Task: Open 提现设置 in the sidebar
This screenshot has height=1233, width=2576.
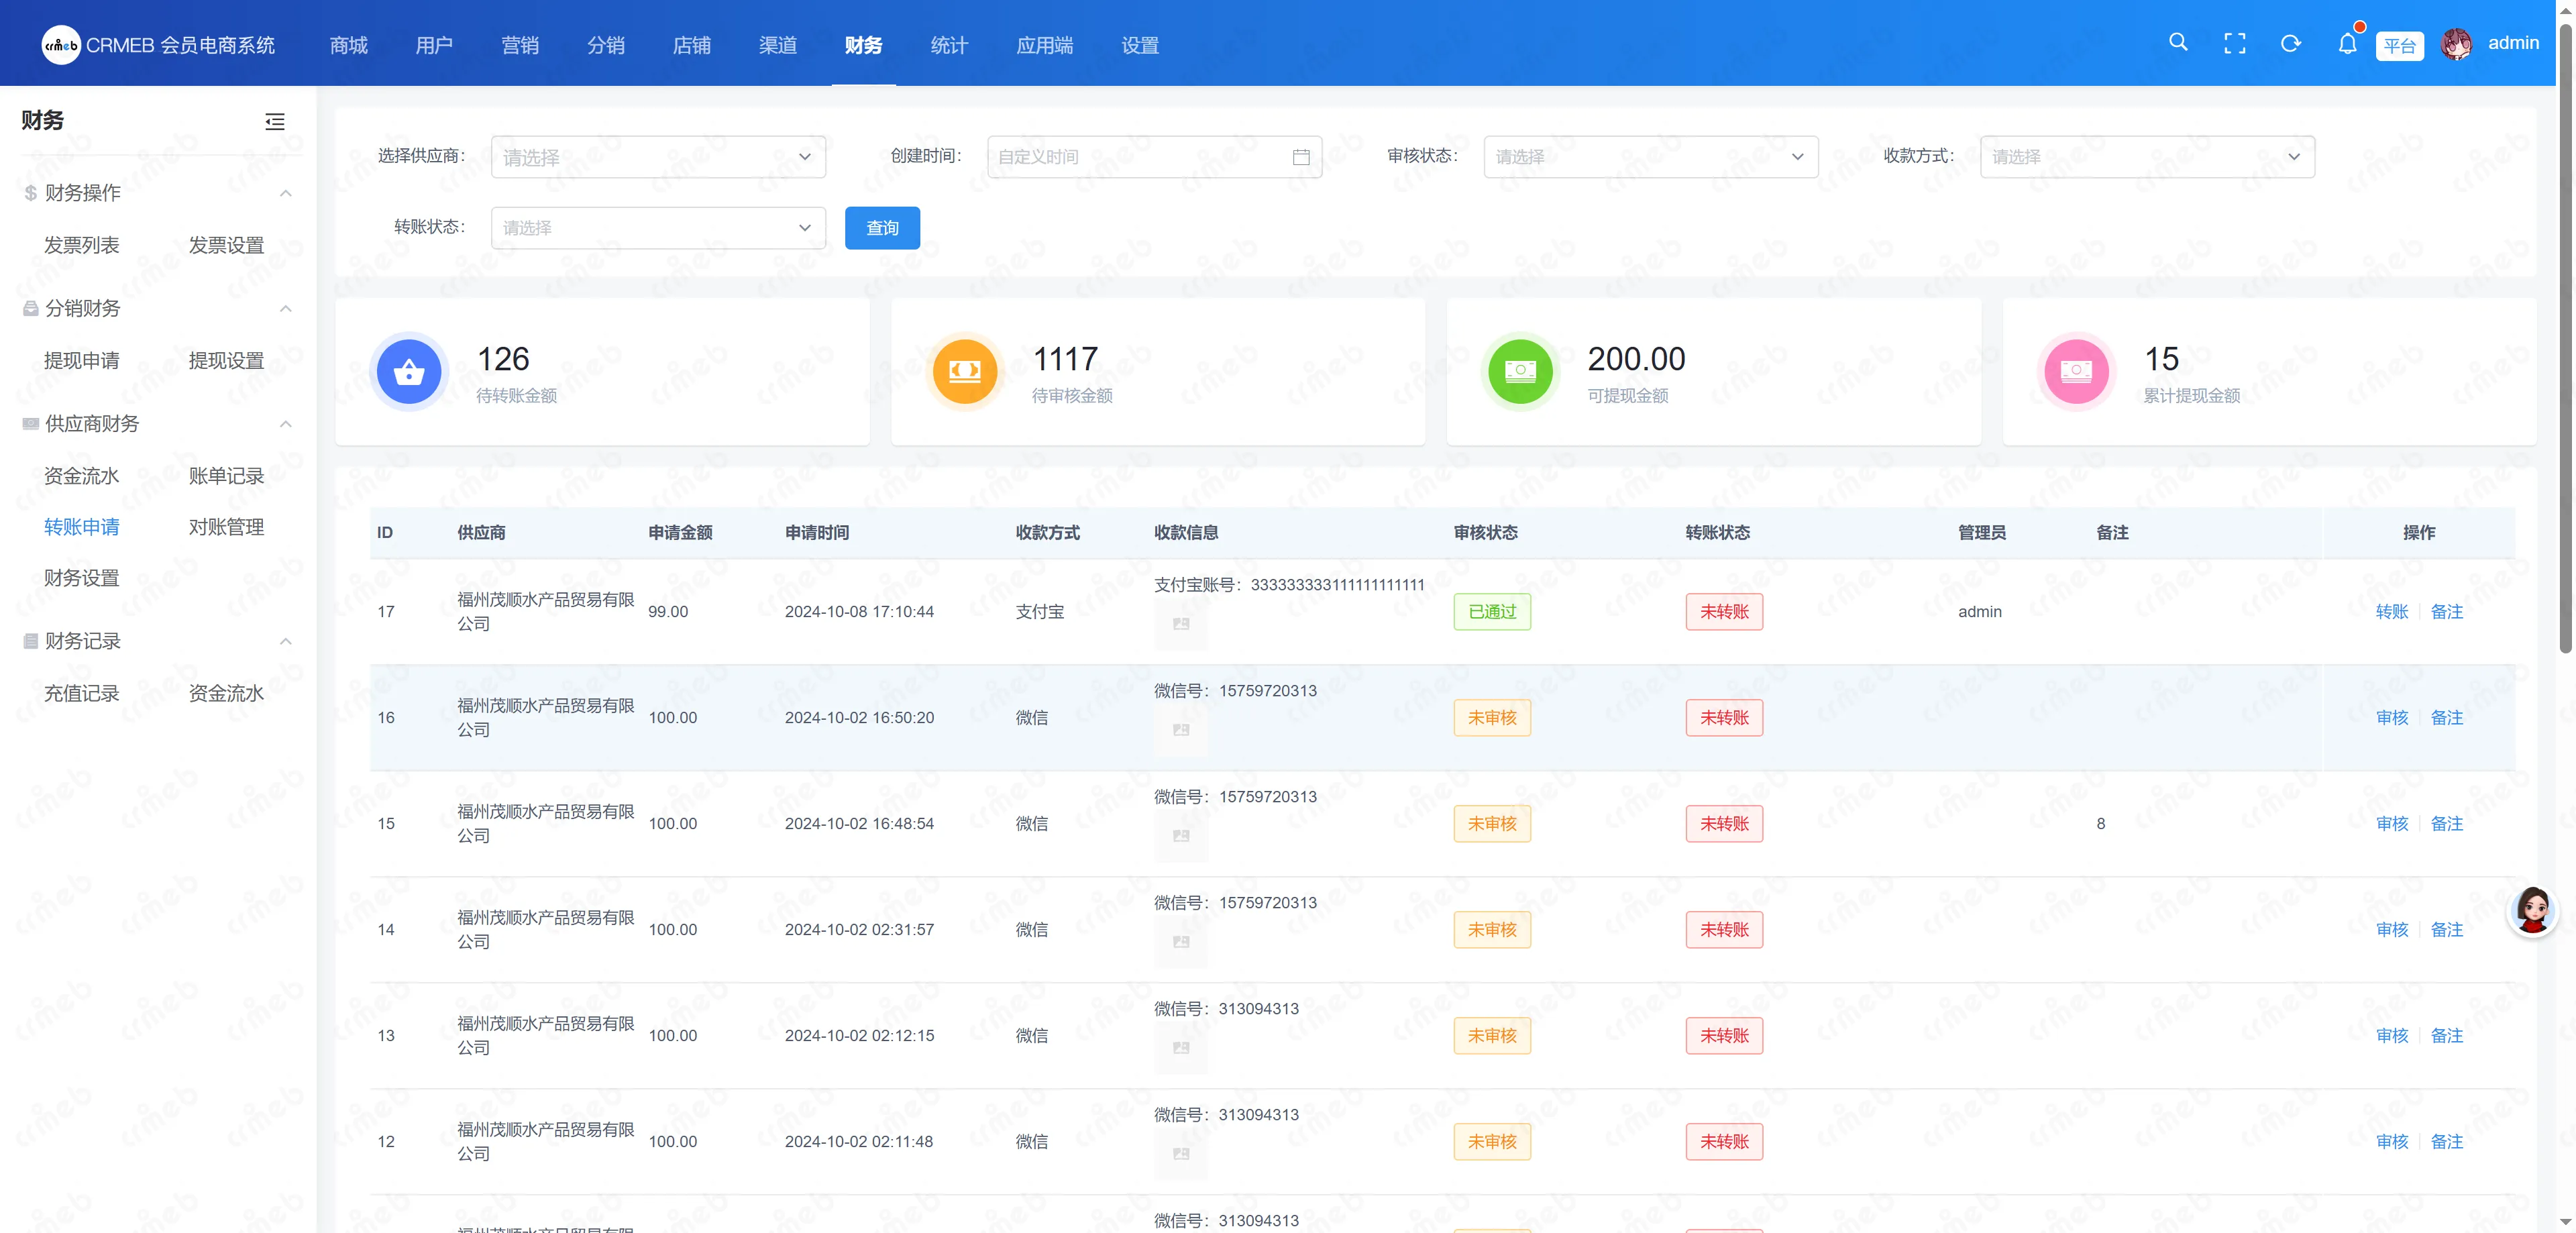Action: pyautogui.click(x=227, y=361)
